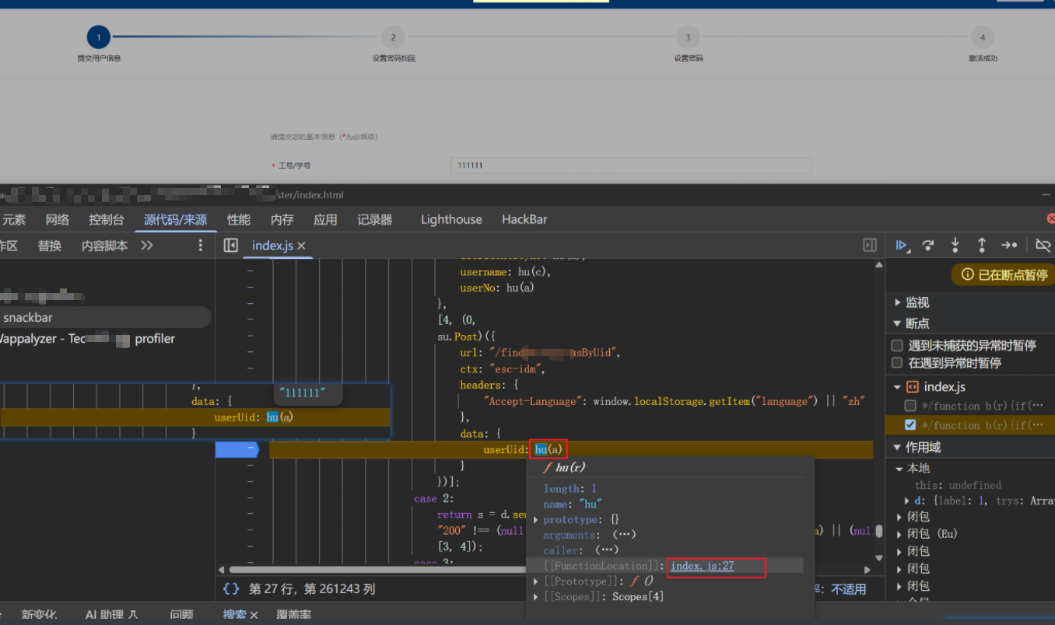The image size is (1055, 625).
Task: Expand [[Prototype]]: ƒ () entry
Action: 535,581
